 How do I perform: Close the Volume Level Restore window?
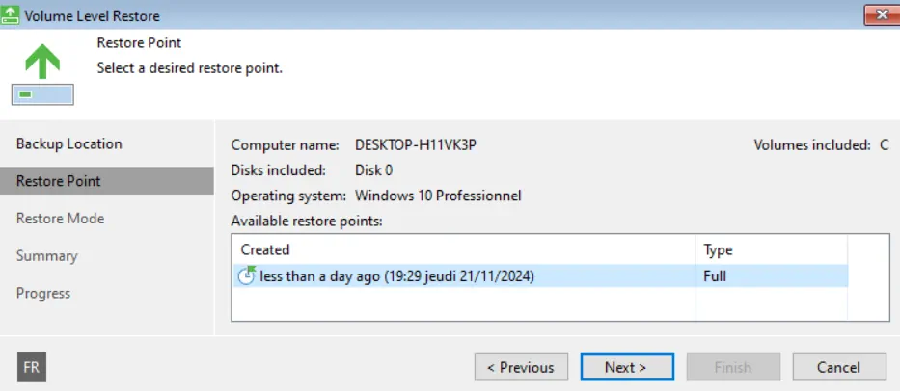tap(881, 14)
